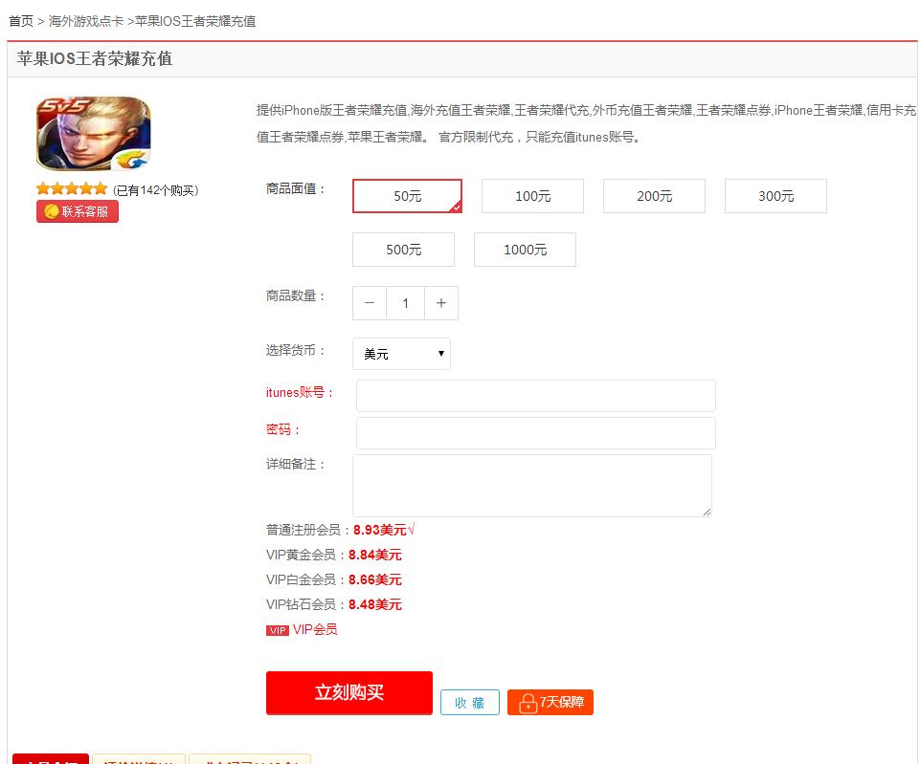Click the VIP钻石会员 8.48美元 price

(374, 604)
